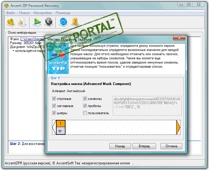Start search with green play icon
209x170 pixels.
37,22
